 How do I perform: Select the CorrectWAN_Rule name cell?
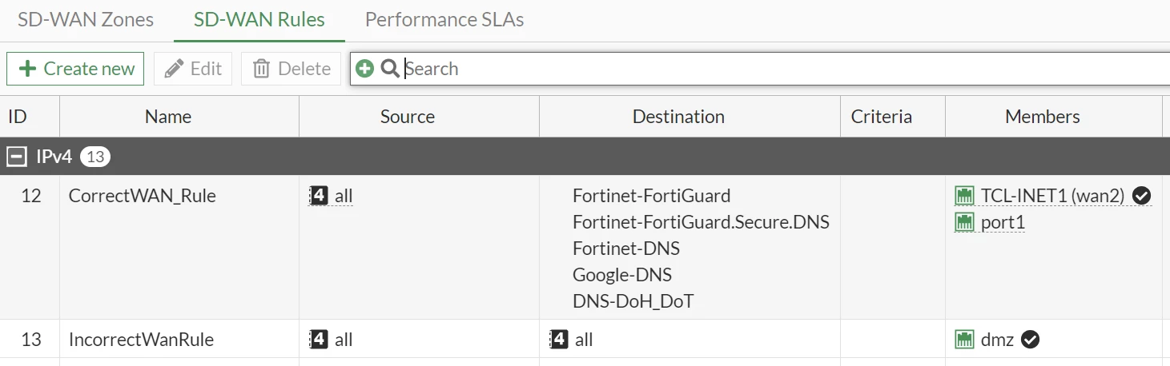tap(179, 248)
